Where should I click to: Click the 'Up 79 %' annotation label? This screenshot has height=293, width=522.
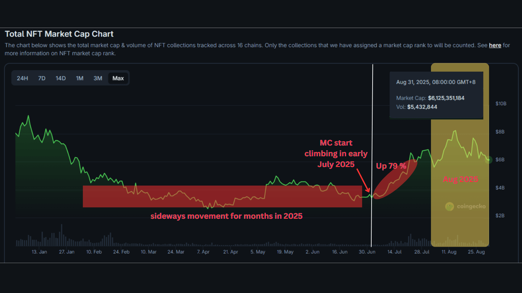[x=391, y=166]
